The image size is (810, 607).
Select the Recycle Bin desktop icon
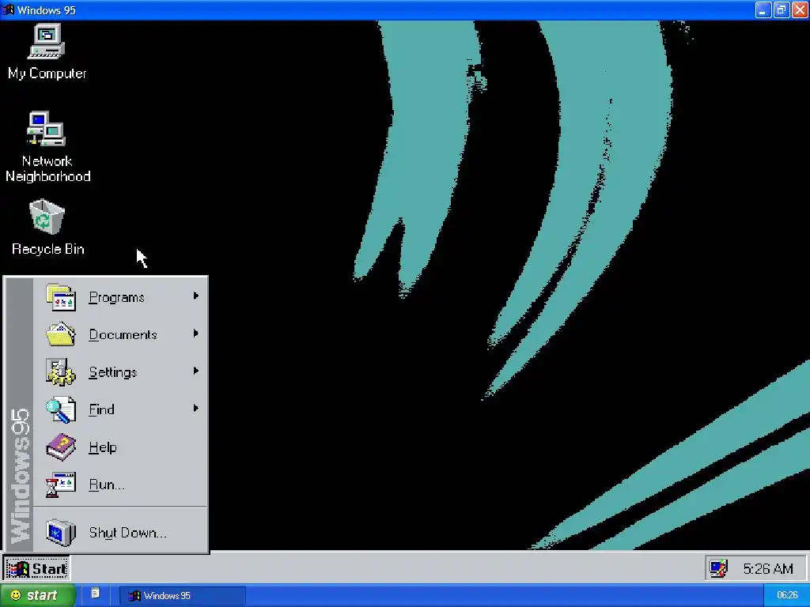[x=47, y=227]
